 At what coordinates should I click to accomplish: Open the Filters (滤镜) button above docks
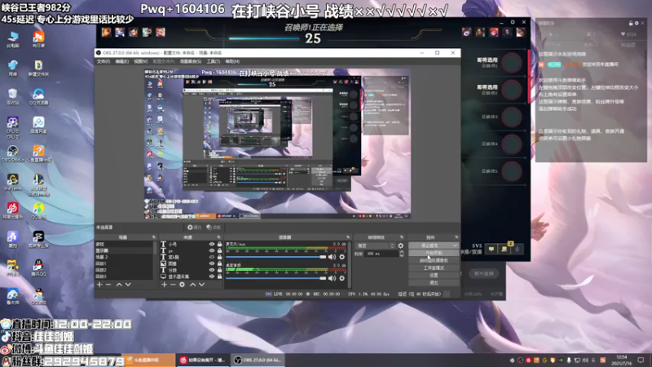click(x=214, y=228)
